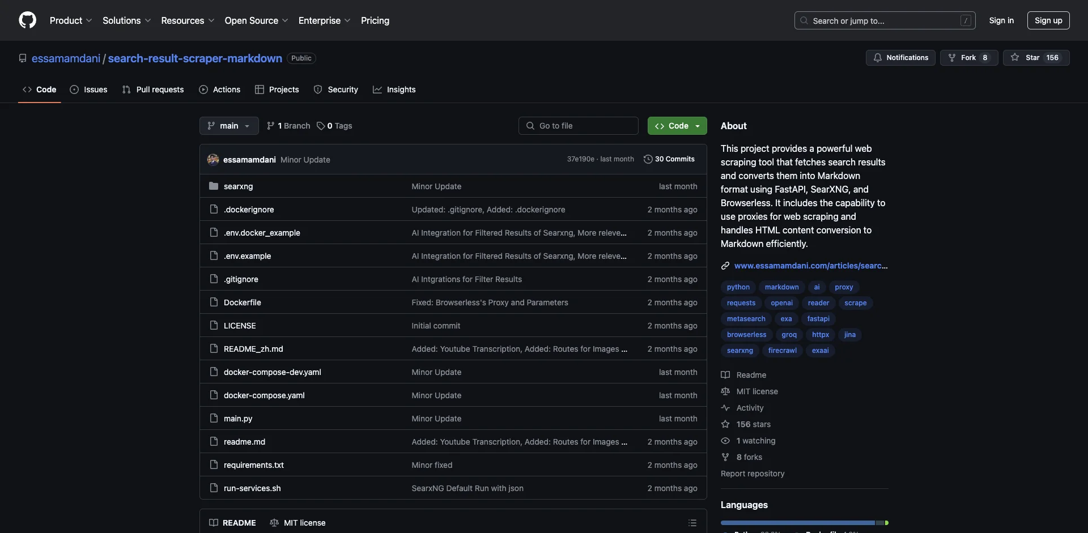Open the Dockerfile
The image size is (1088, 533).
tap(243, 302)
